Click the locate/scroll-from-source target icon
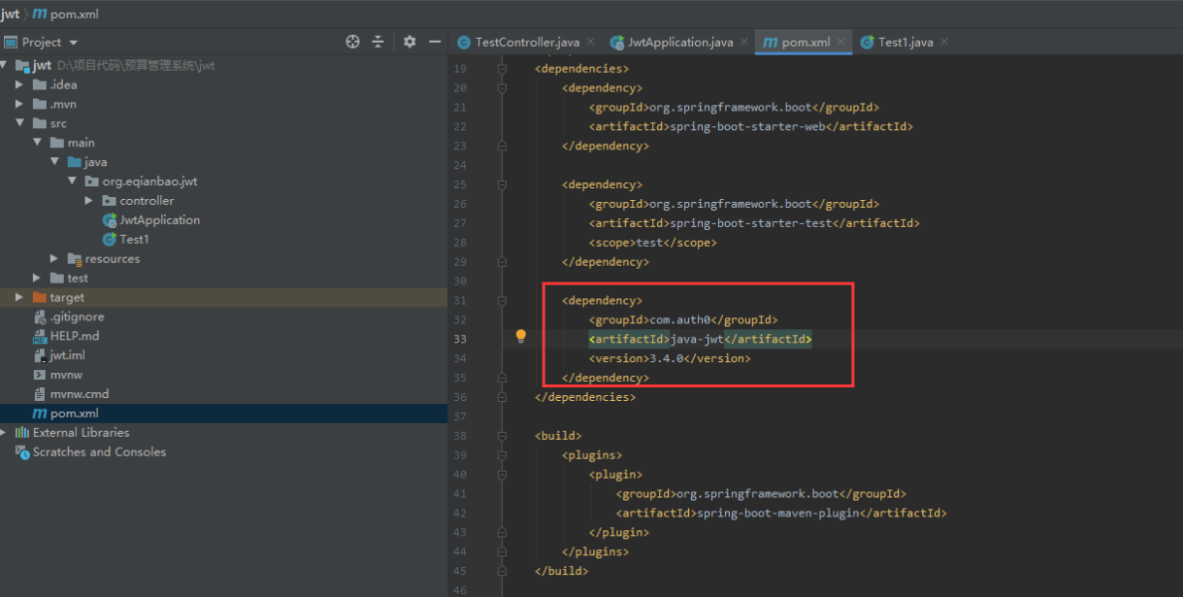The width and height of the screenshot is (1183, 597). pos(353,42)
